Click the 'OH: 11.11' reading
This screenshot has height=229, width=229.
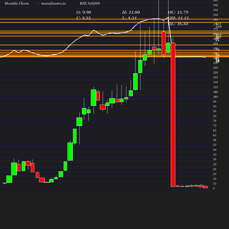coord(178,18)
